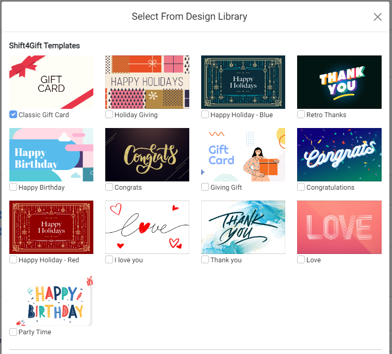Close the Select From Design Library dialog
The image size is (392, 354).
(377, 17)
